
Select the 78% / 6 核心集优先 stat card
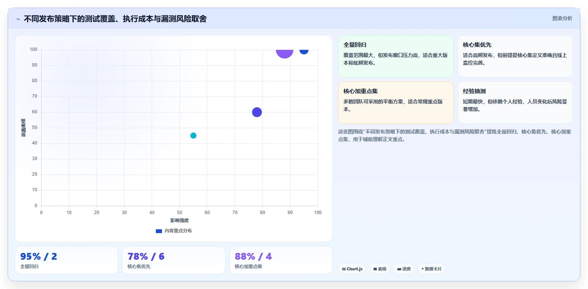pos(174,260)
